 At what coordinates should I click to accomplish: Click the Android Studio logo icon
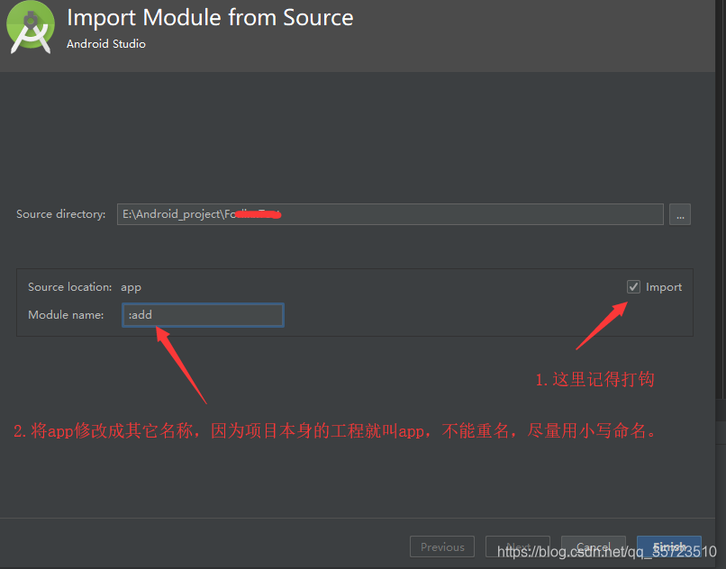(31, 28)
